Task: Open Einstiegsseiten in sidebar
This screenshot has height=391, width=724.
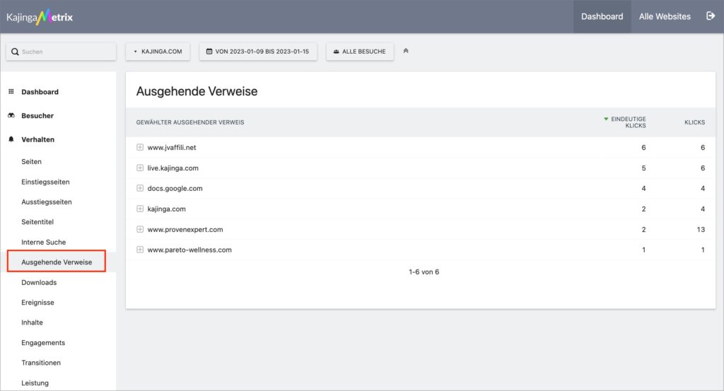Action: click(x=45, y=182)
